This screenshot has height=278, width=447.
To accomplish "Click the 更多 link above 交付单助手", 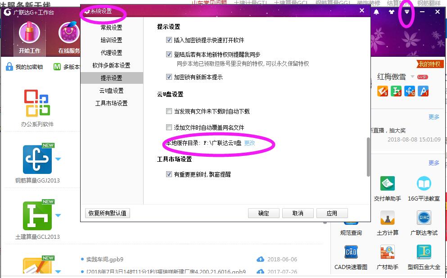I will tap(434, 163).
